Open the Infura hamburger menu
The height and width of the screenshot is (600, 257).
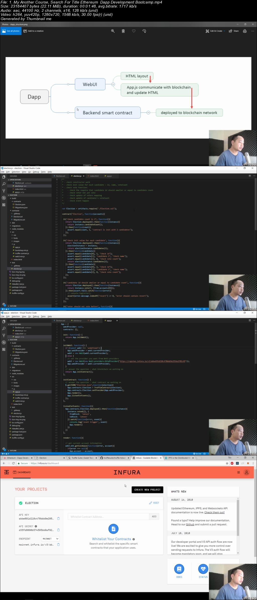(x=238, y=472)
